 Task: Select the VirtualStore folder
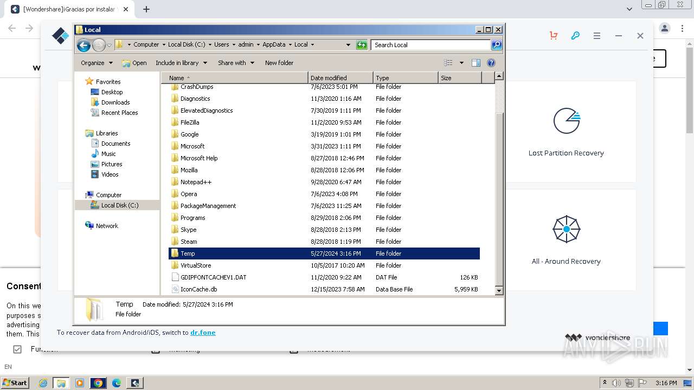(x=324, y=265)
